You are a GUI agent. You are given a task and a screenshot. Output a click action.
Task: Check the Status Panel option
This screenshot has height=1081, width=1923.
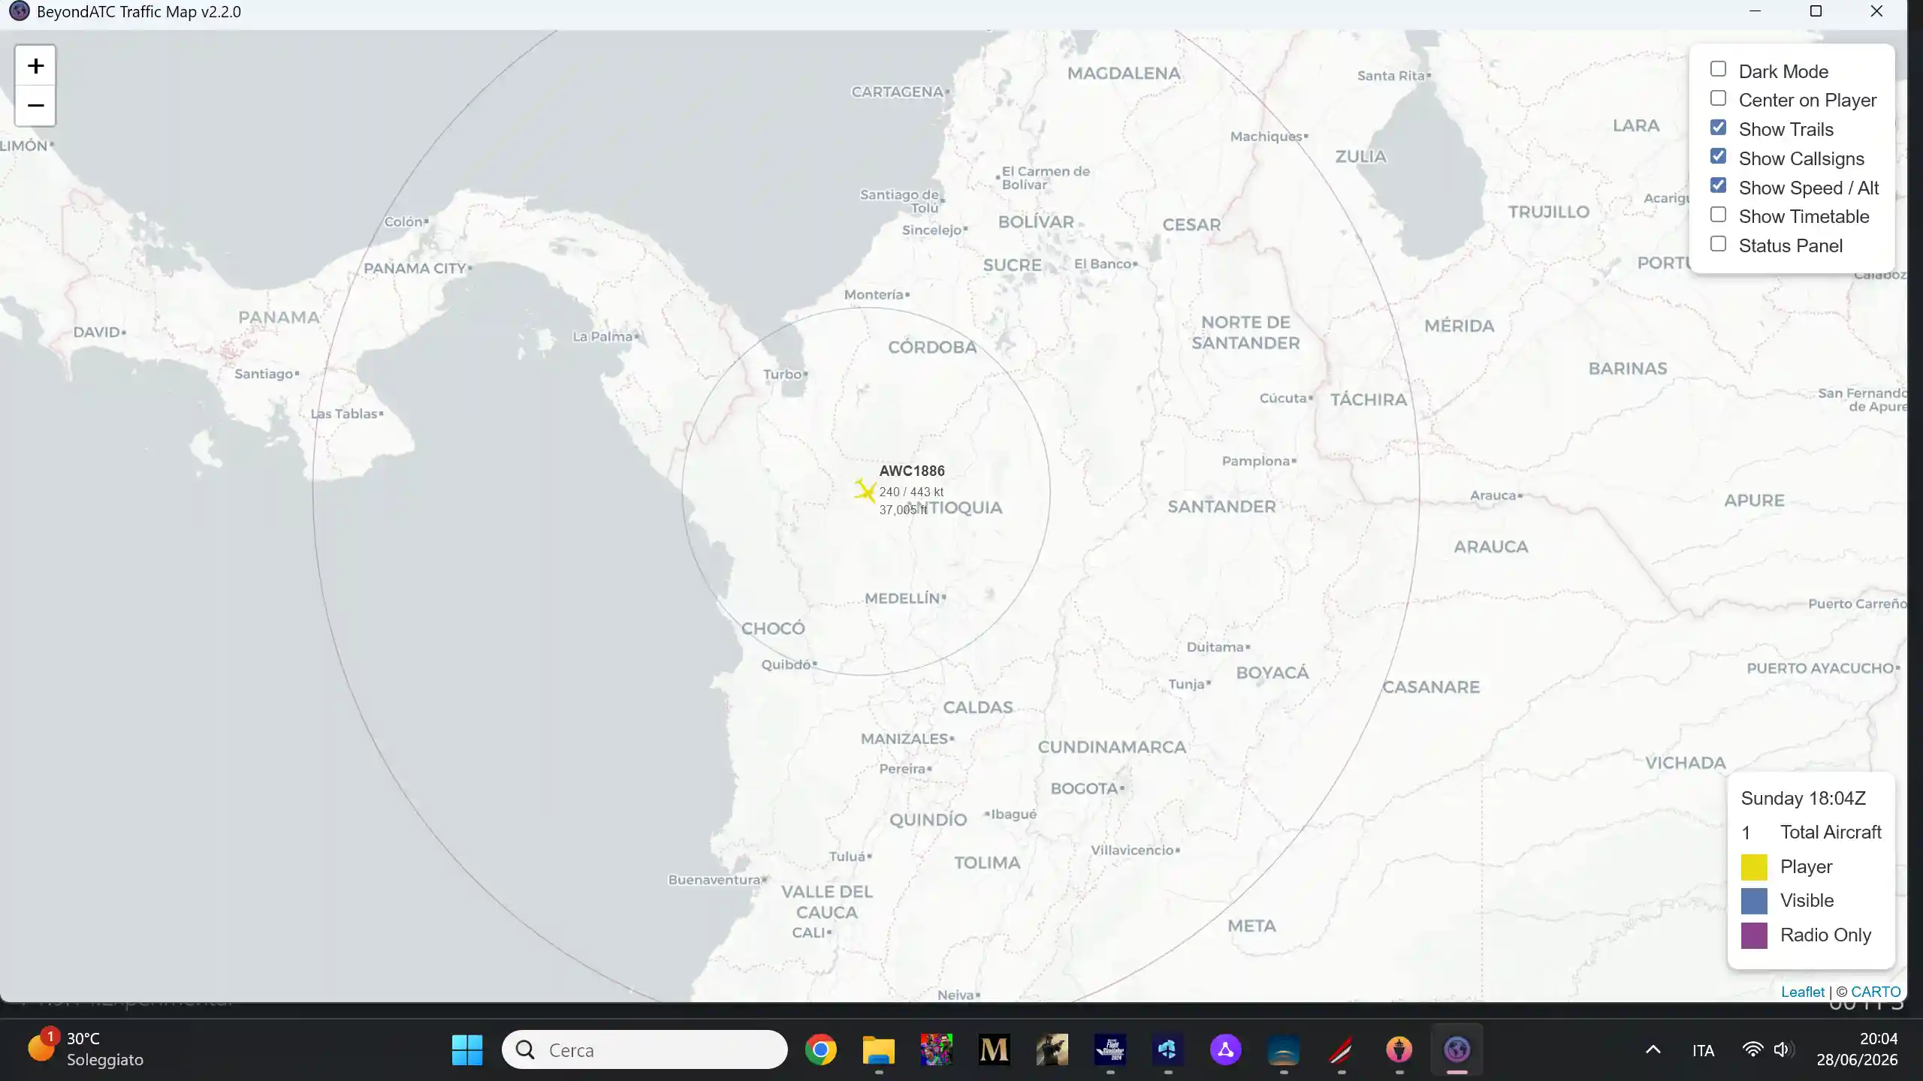pos(1718,244)
